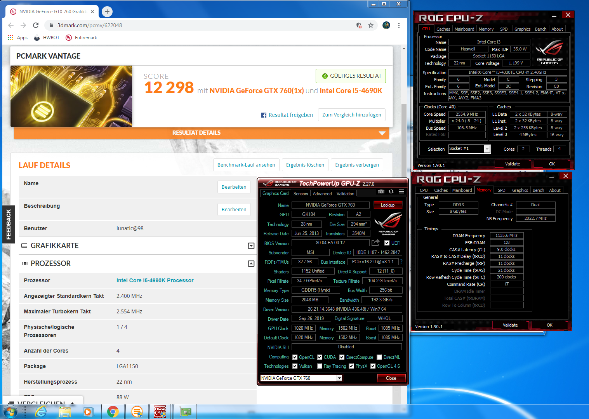Click Validate in the top CPU-Z window

(513, 164)
